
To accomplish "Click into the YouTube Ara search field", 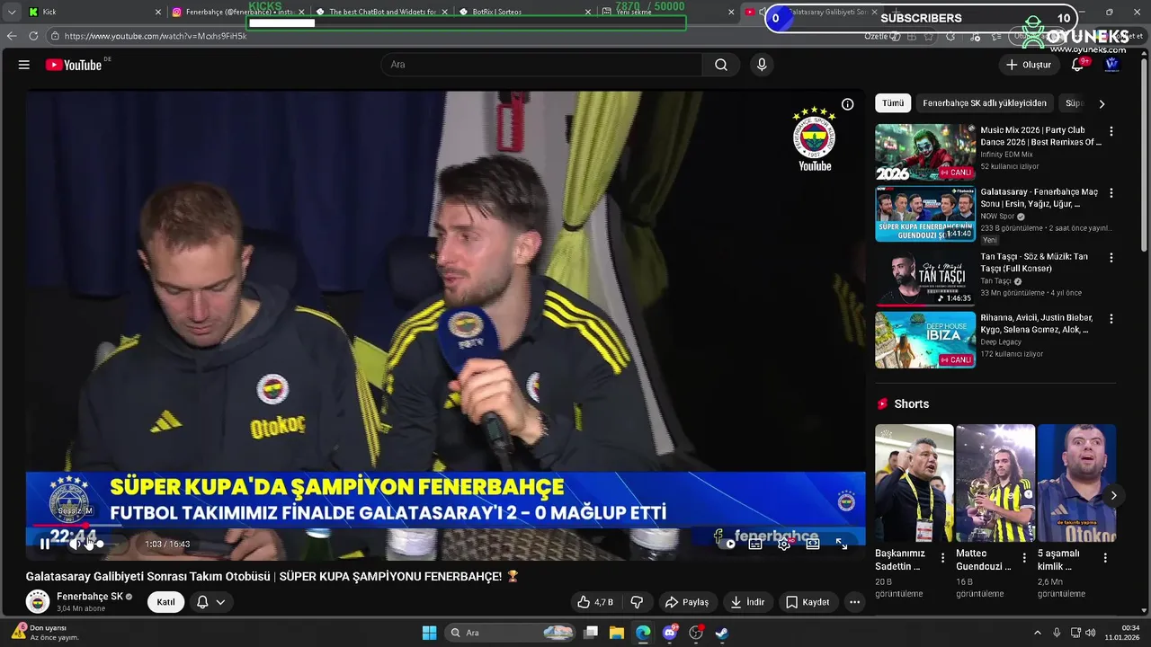I will [542, 65].
